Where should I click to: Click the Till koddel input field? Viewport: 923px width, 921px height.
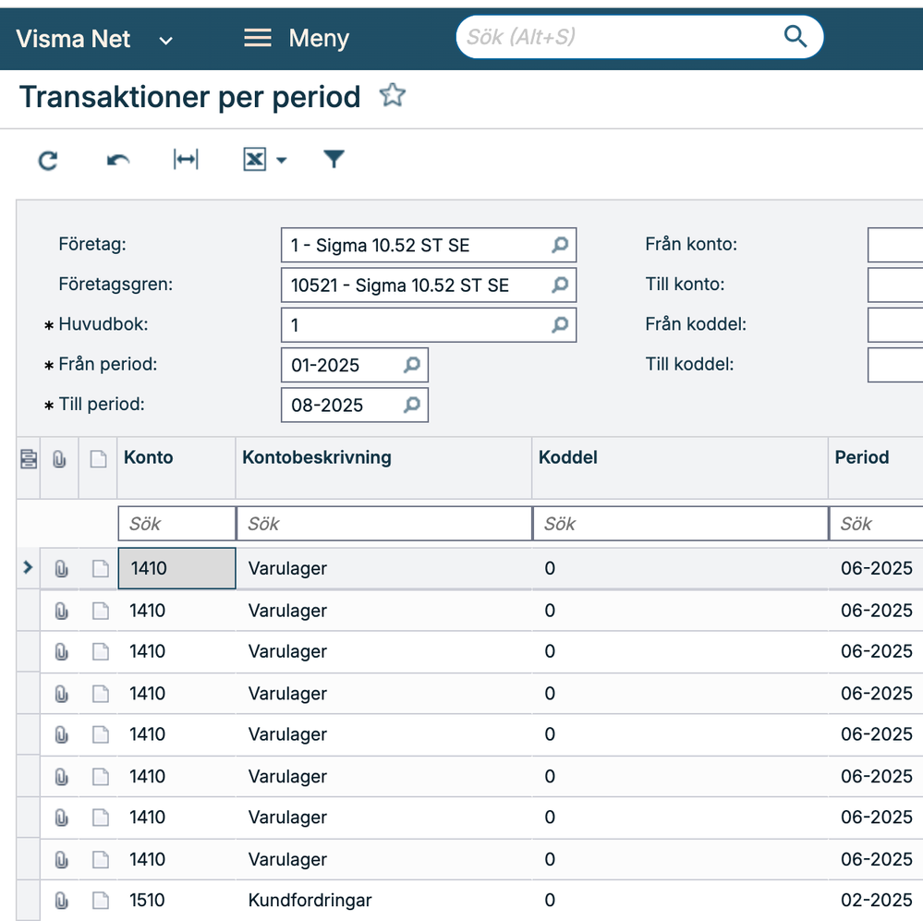(895, 365)
